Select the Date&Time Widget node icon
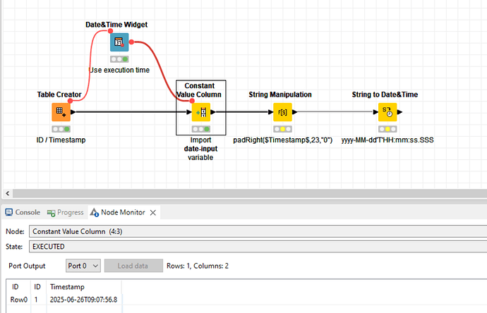Screen dimensions: 487x313 (119, 42)
